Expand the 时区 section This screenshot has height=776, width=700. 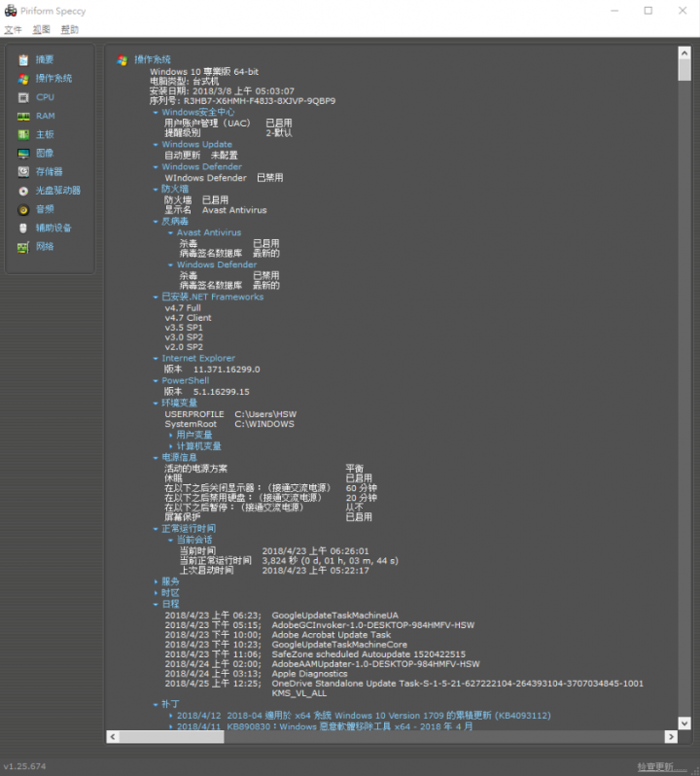(x=156, y=593)
